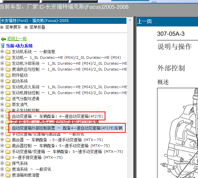Click folder icon of 发动机排放控制
Viewport: 198px width, 178px height.
click(8, 93)
